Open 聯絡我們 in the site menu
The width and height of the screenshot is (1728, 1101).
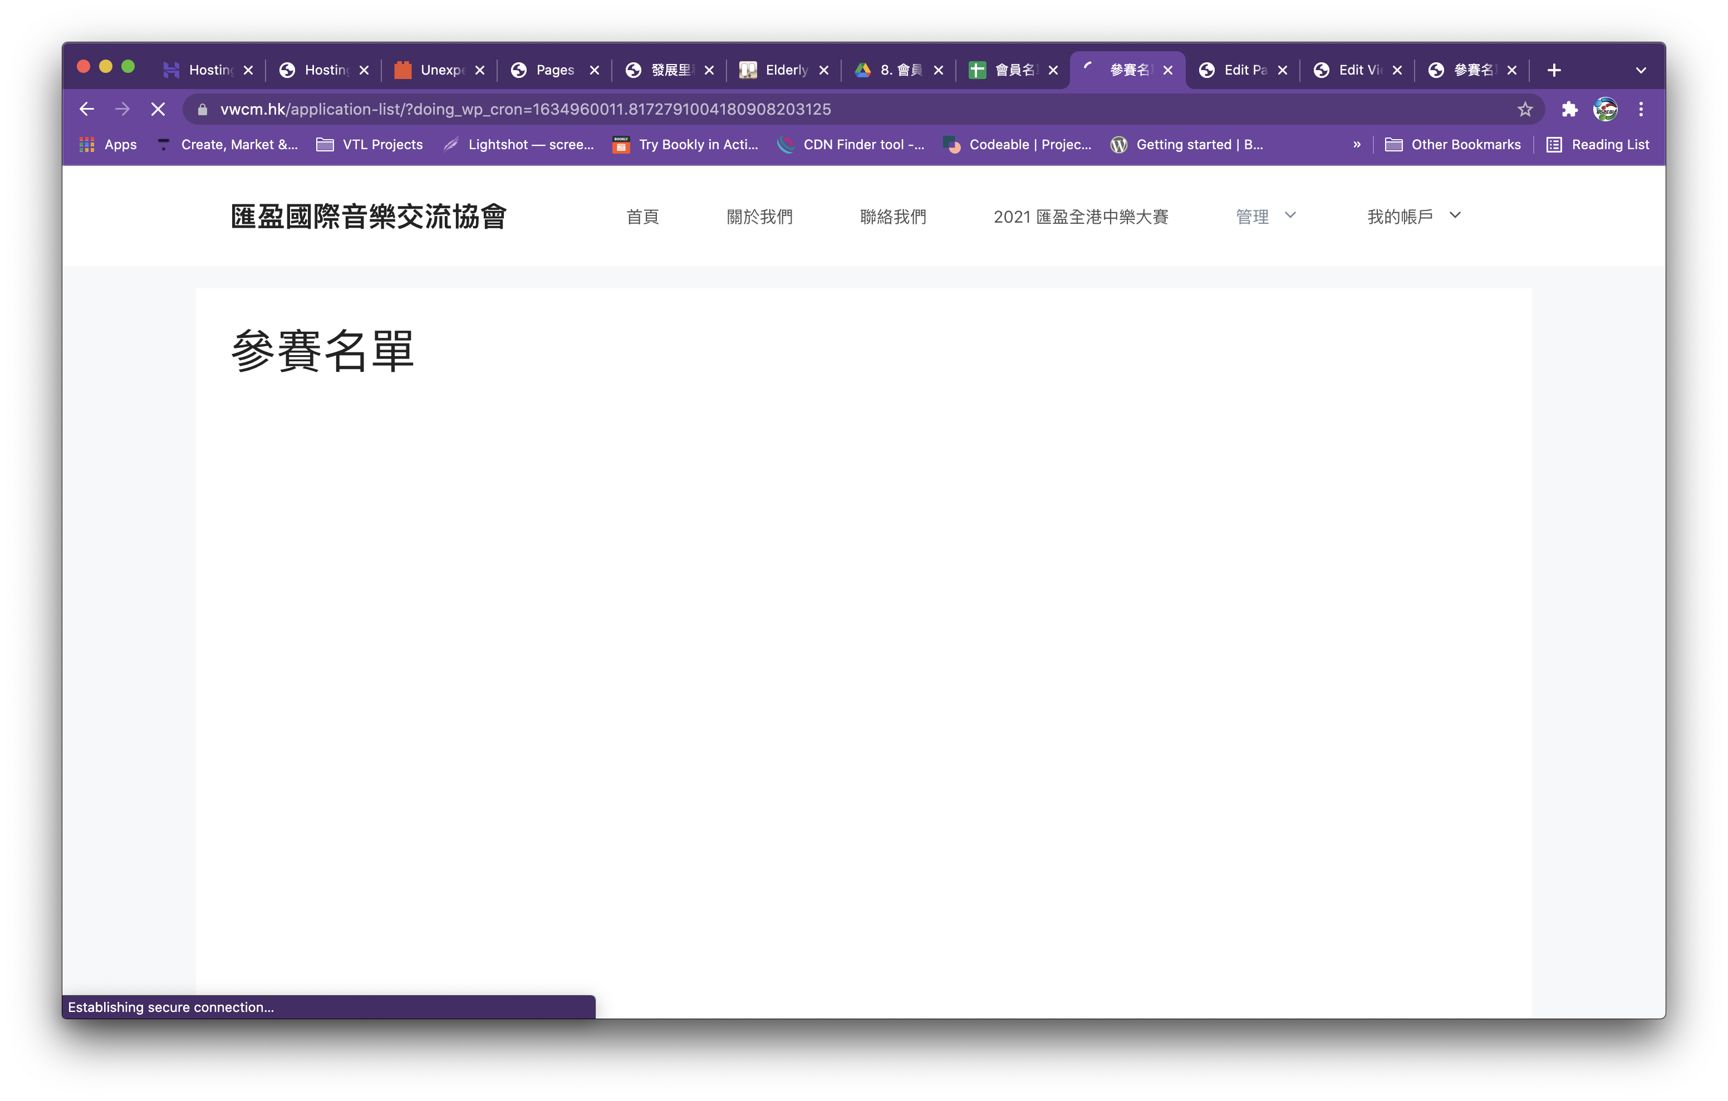pos(893,217)
